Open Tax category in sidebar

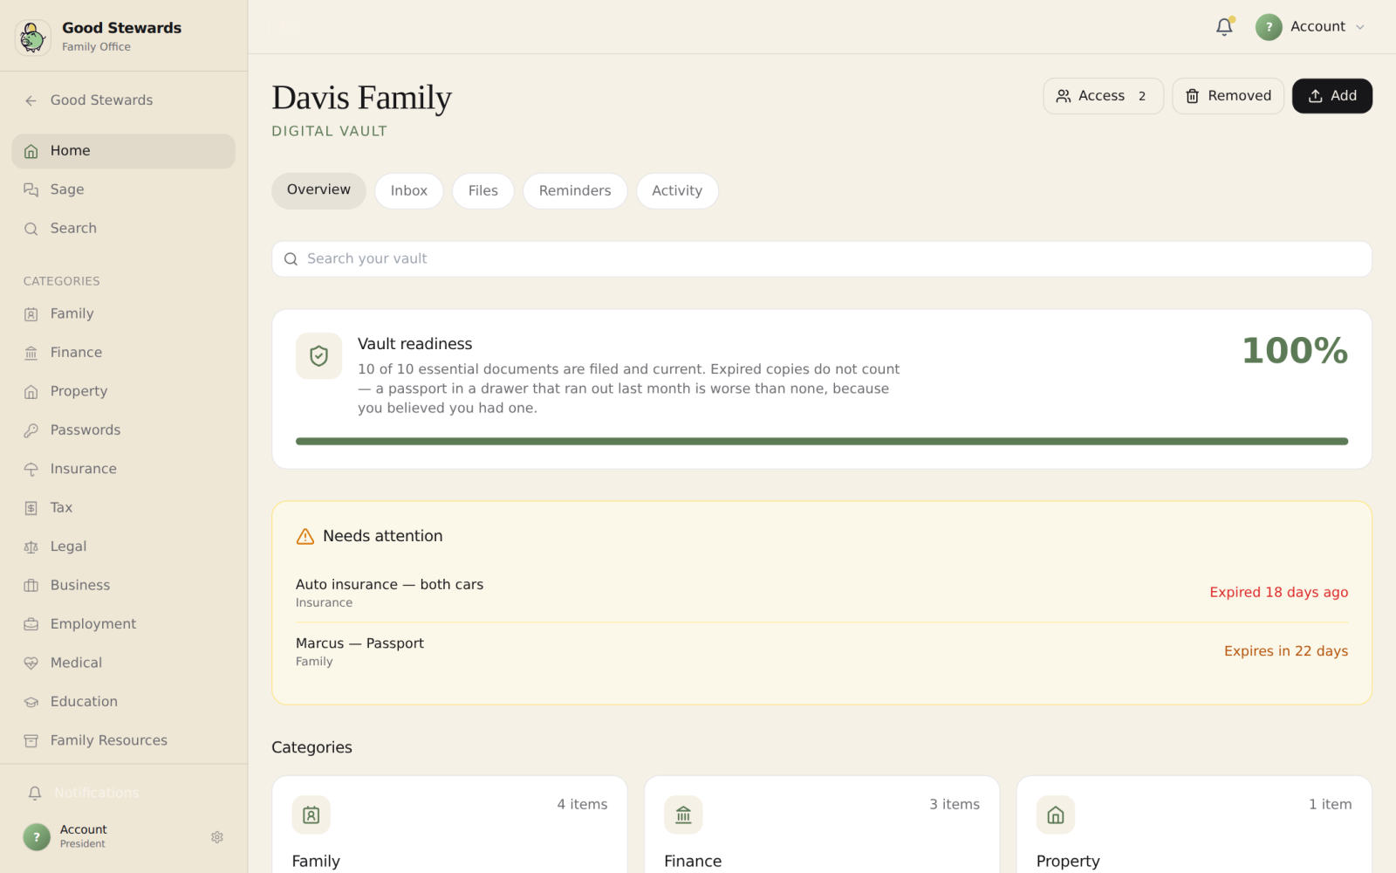(123, 508)
